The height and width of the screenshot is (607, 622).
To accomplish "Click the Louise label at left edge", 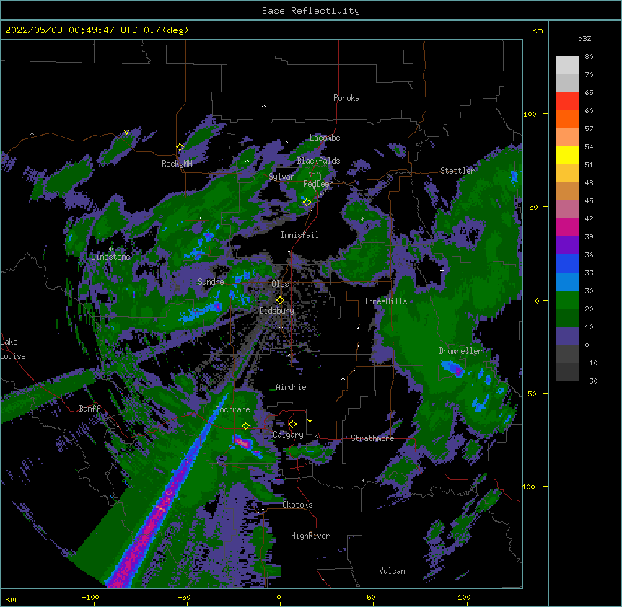I will pos(13,357).
